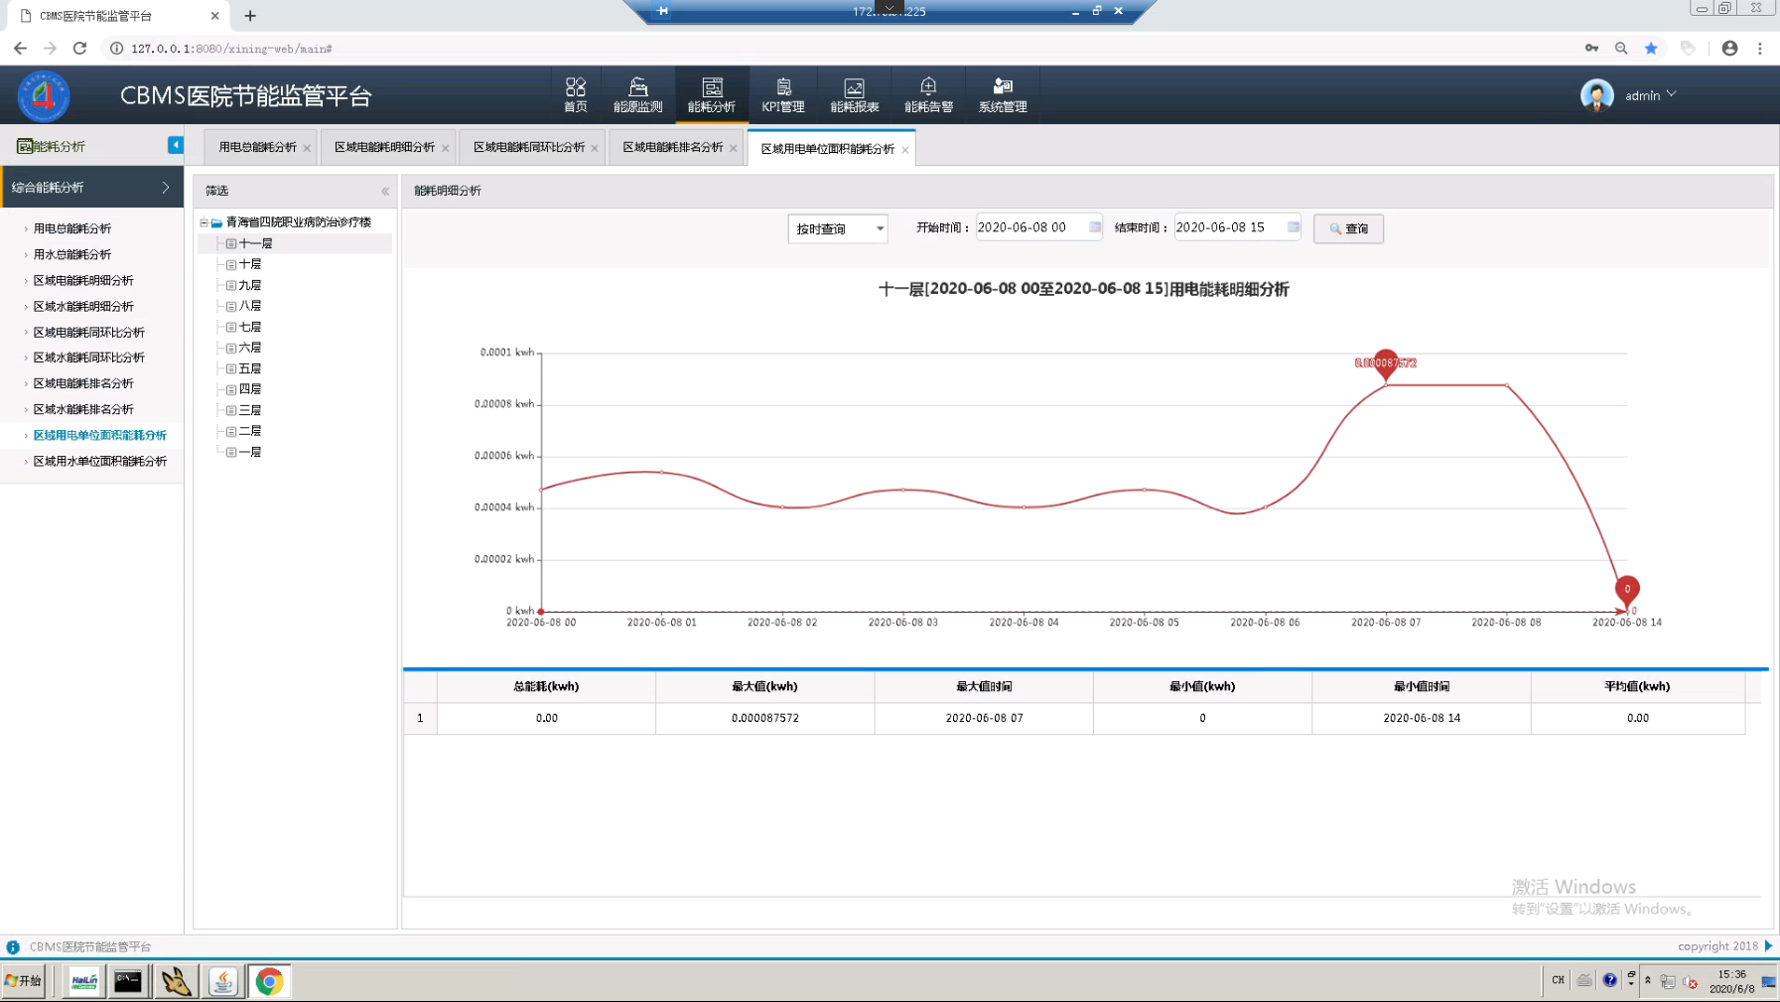Click the 2020-06-08 07 max time cell

pyautogui.click(x=984, y=717)
